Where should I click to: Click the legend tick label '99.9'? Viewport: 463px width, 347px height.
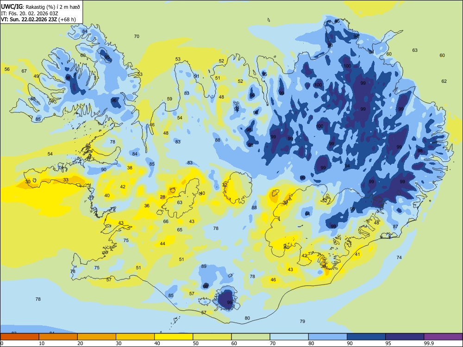point(428,343)
